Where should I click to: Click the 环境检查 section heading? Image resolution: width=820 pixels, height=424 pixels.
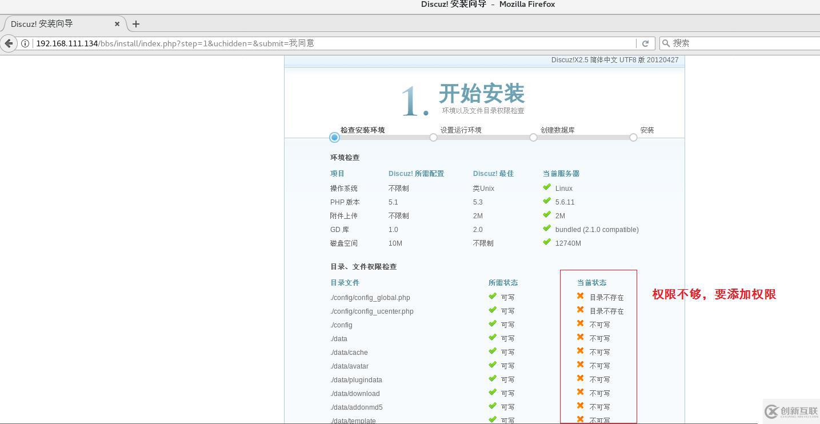(x=345, y=158)
